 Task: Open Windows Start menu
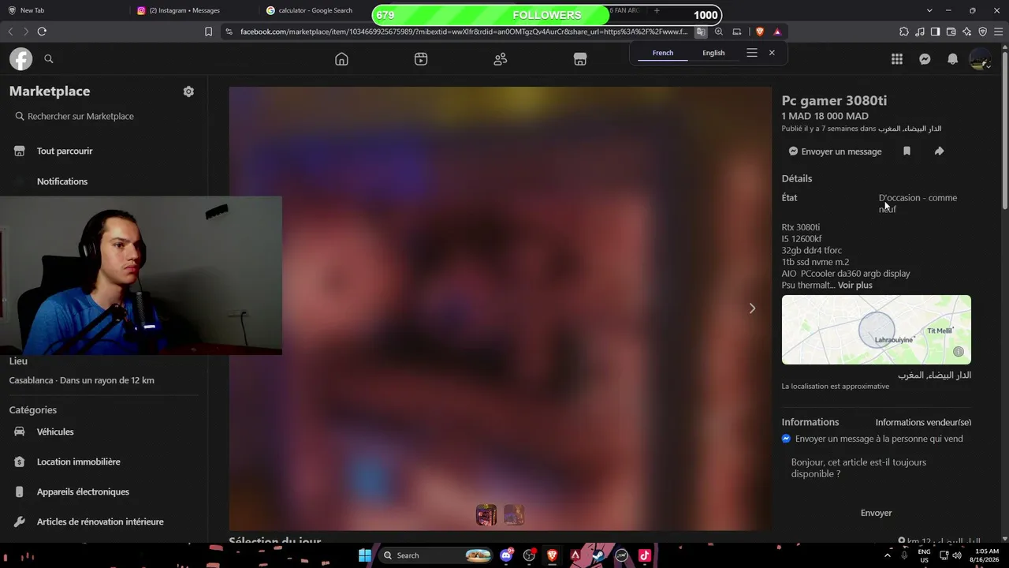point(365,555)
